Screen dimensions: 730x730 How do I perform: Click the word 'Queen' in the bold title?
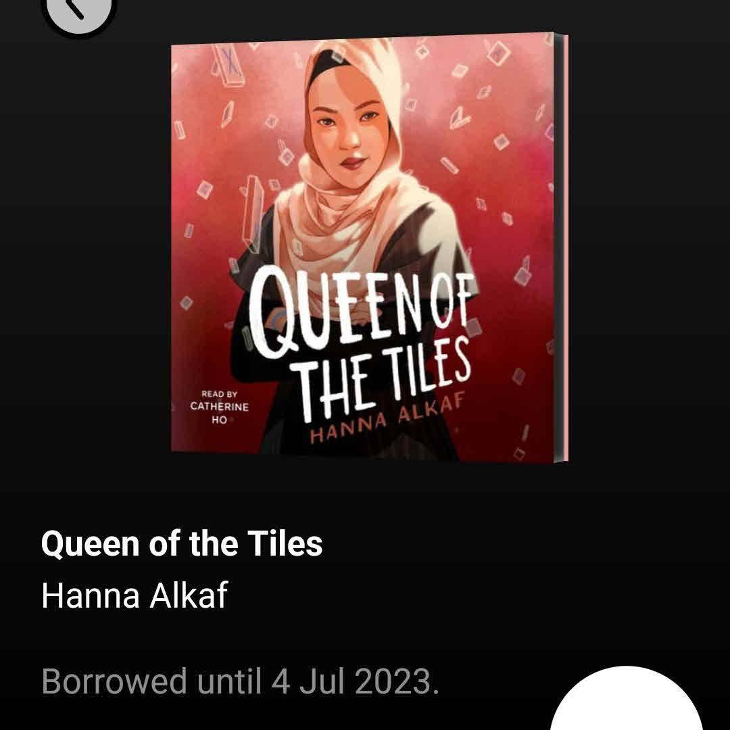tap(91, 544)
